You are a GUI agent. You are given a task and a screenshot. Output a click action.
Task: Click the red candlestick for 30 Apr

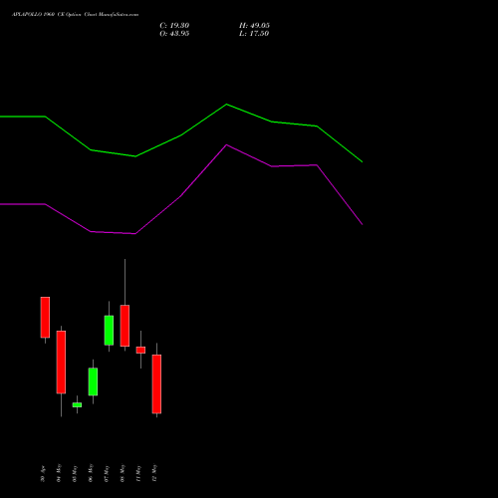click(x=45, y=318)
